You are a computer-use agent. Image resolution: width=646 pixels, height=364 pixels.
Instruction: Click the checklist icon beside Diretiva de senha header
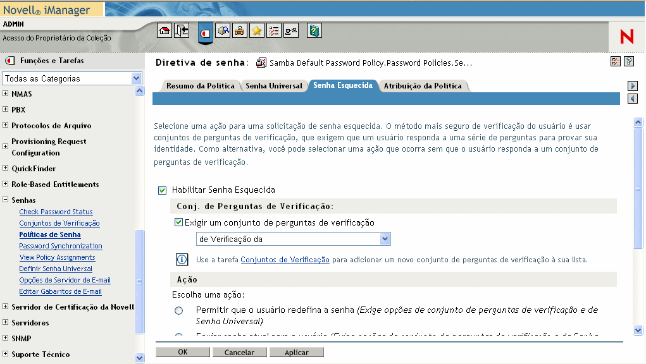click(616, 62)
